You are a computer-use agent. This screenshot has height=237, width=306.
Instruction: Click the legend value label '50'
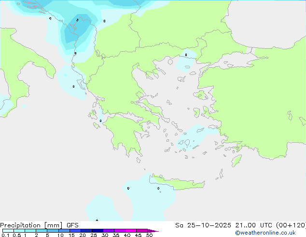point(149,235)
